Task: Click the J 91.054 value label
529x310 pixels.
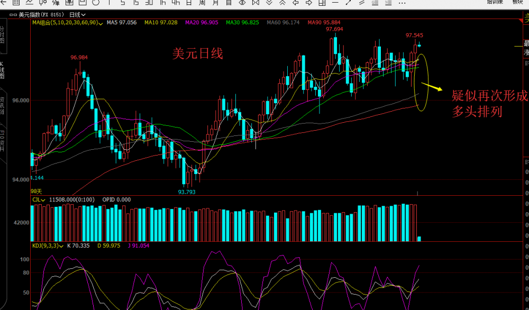Action: tap(139, 245)
